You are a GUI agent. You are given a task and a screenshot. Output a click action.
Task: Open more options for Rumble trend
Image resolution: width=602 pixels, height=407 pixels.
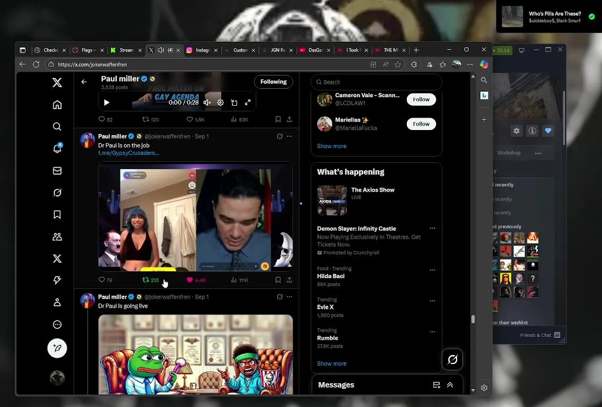[432, 332]
